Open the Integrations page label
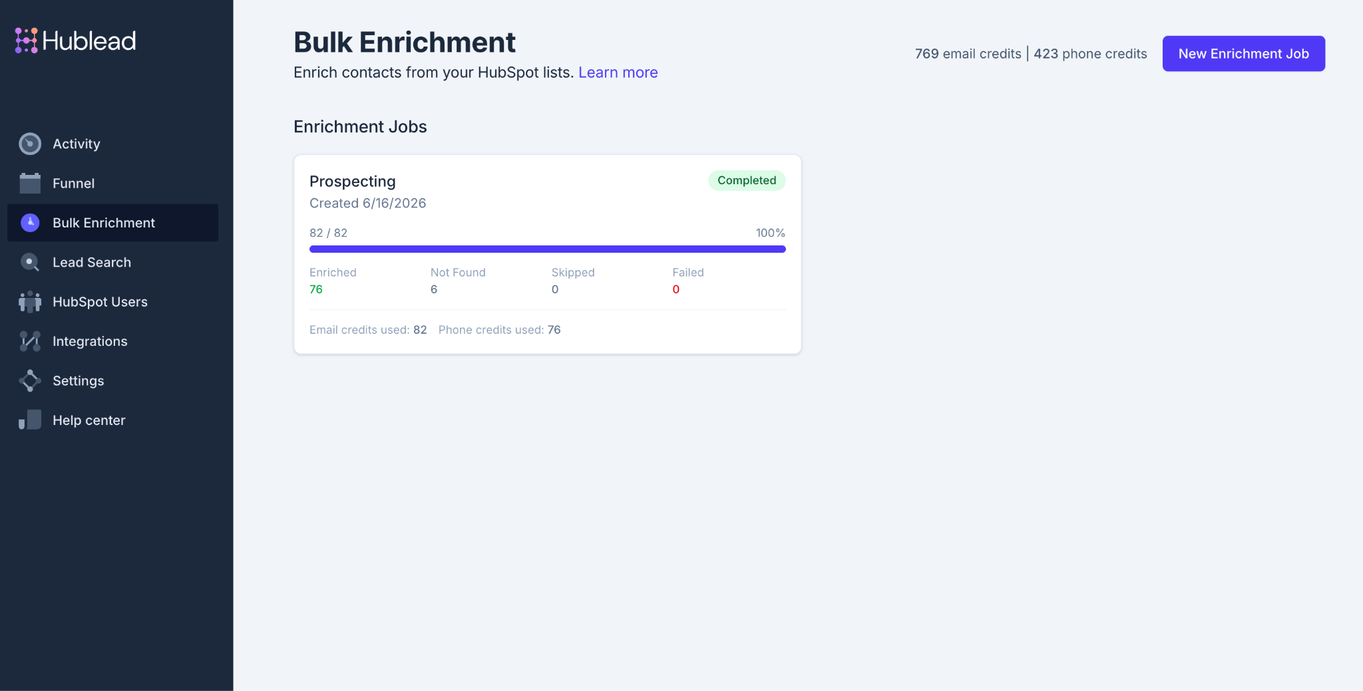This screenshot has width=1363, height=691. click(90, 341)
